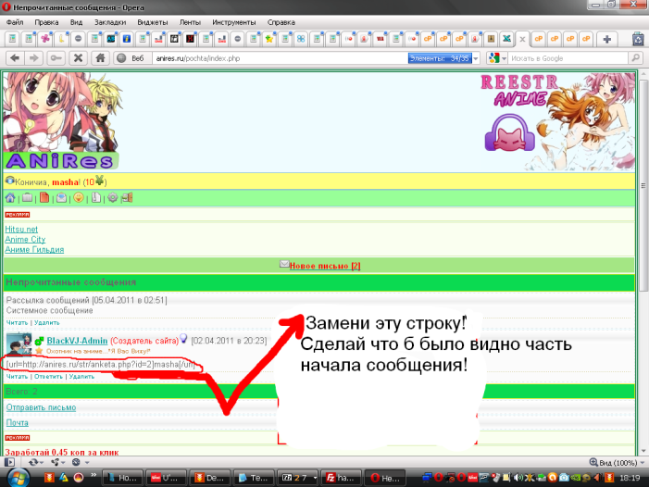The height and width of the screenshot is (487, 649).
Task: Open the Windows Start button
Action: point(18,478)
